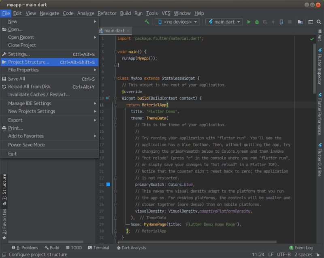Click the read-only lock icon in status bar
Screen dimensions: 324x258
(318, 254)
